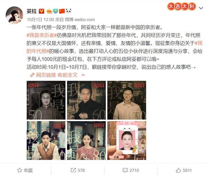Click the panda emoji badge icon
This screenshot has width=209, height=175.
tap(69, 11)
